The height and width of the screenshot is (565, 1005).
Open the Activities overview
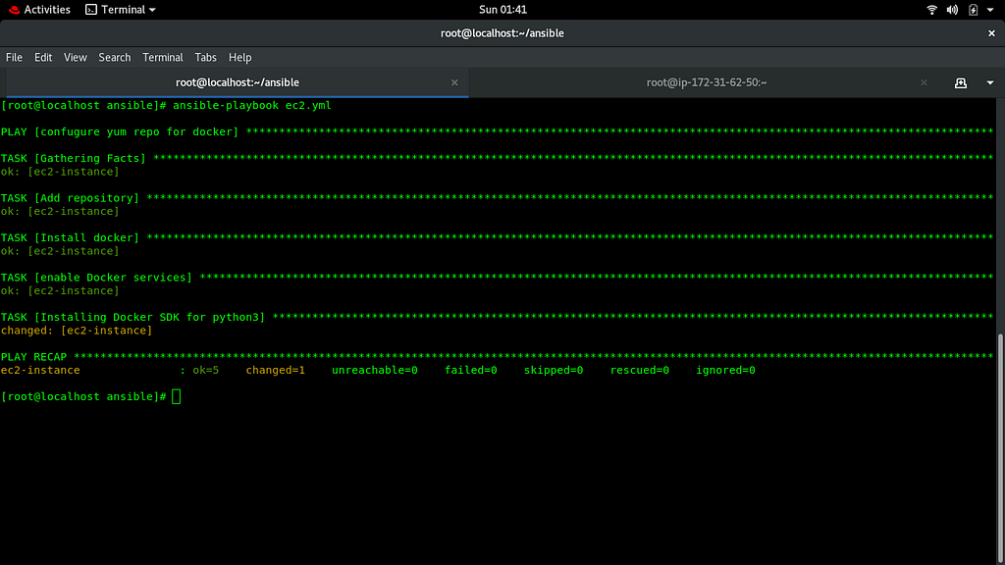tap(39, 10)
